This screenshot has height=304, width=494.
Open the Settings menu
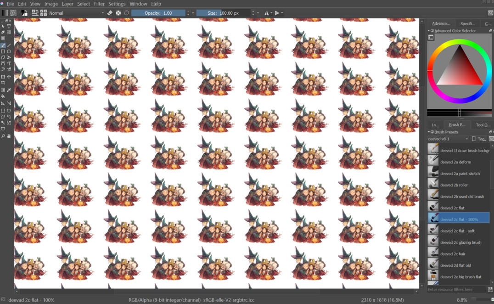(x=117, y=4)
